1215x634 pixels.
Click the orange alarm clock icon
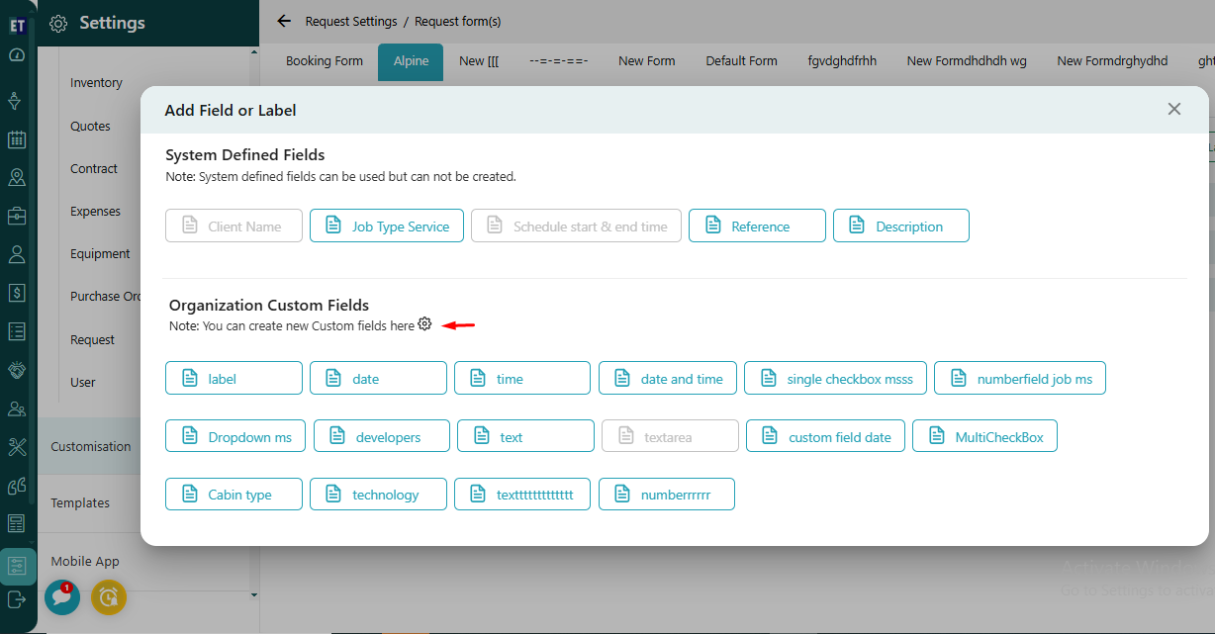coord(109,596)
